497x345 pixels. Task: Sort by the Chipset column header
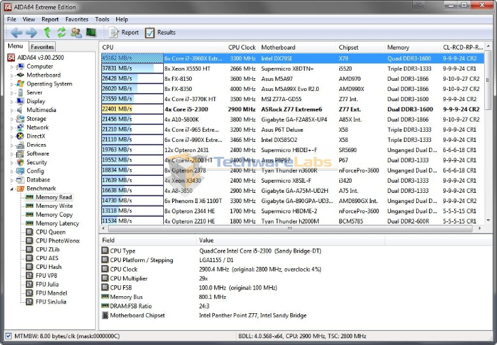360,47
